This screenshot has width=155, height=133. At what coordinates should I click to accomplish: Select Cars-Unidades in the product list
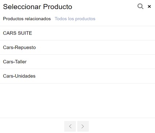[77, 76]
